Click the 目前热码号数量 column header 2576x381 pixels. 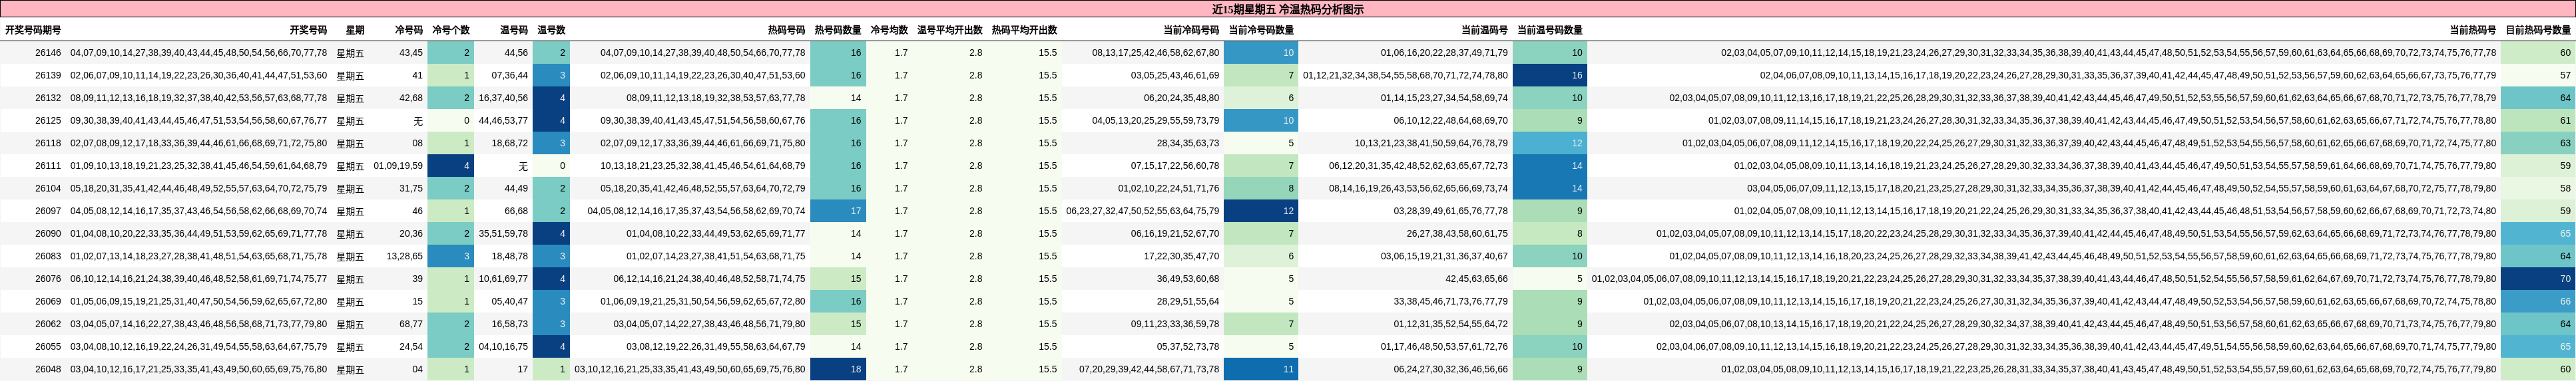point(2539,30)
